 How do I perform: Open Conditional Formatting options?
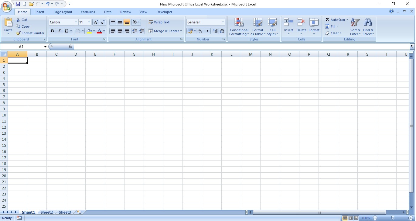pos(239,27)
